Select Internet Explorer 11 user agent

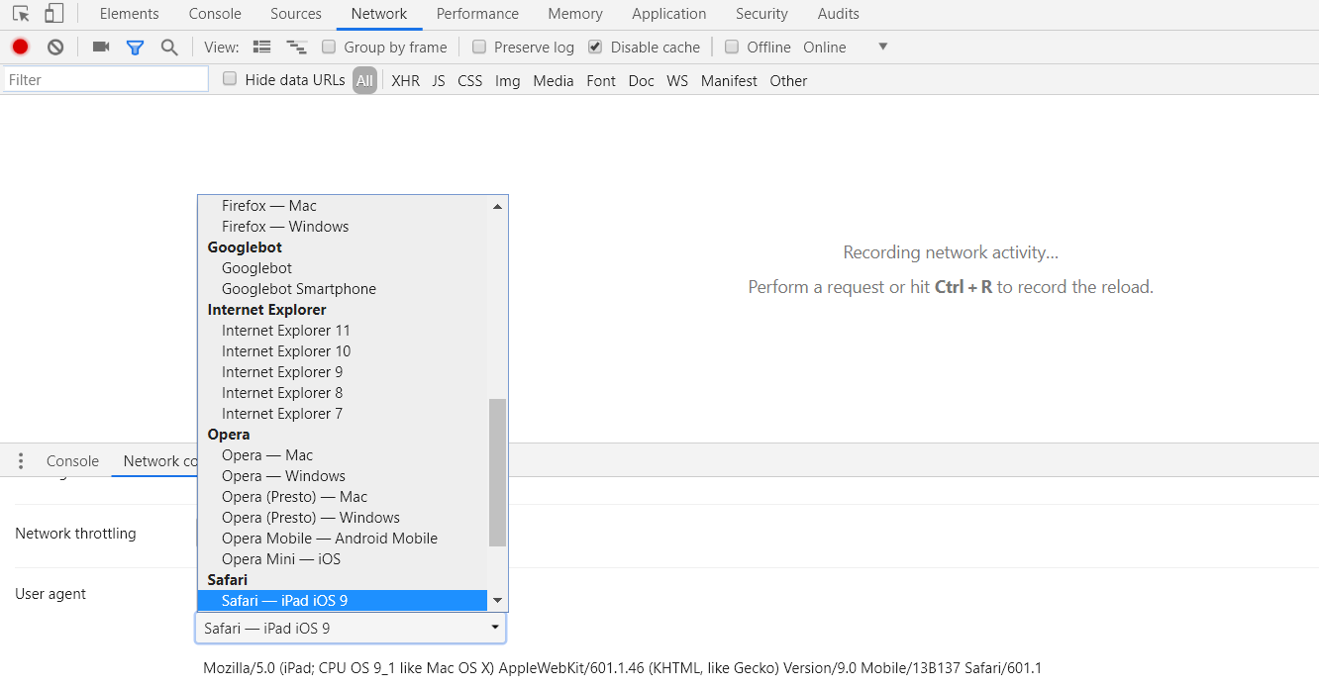(x=343, y=331)
